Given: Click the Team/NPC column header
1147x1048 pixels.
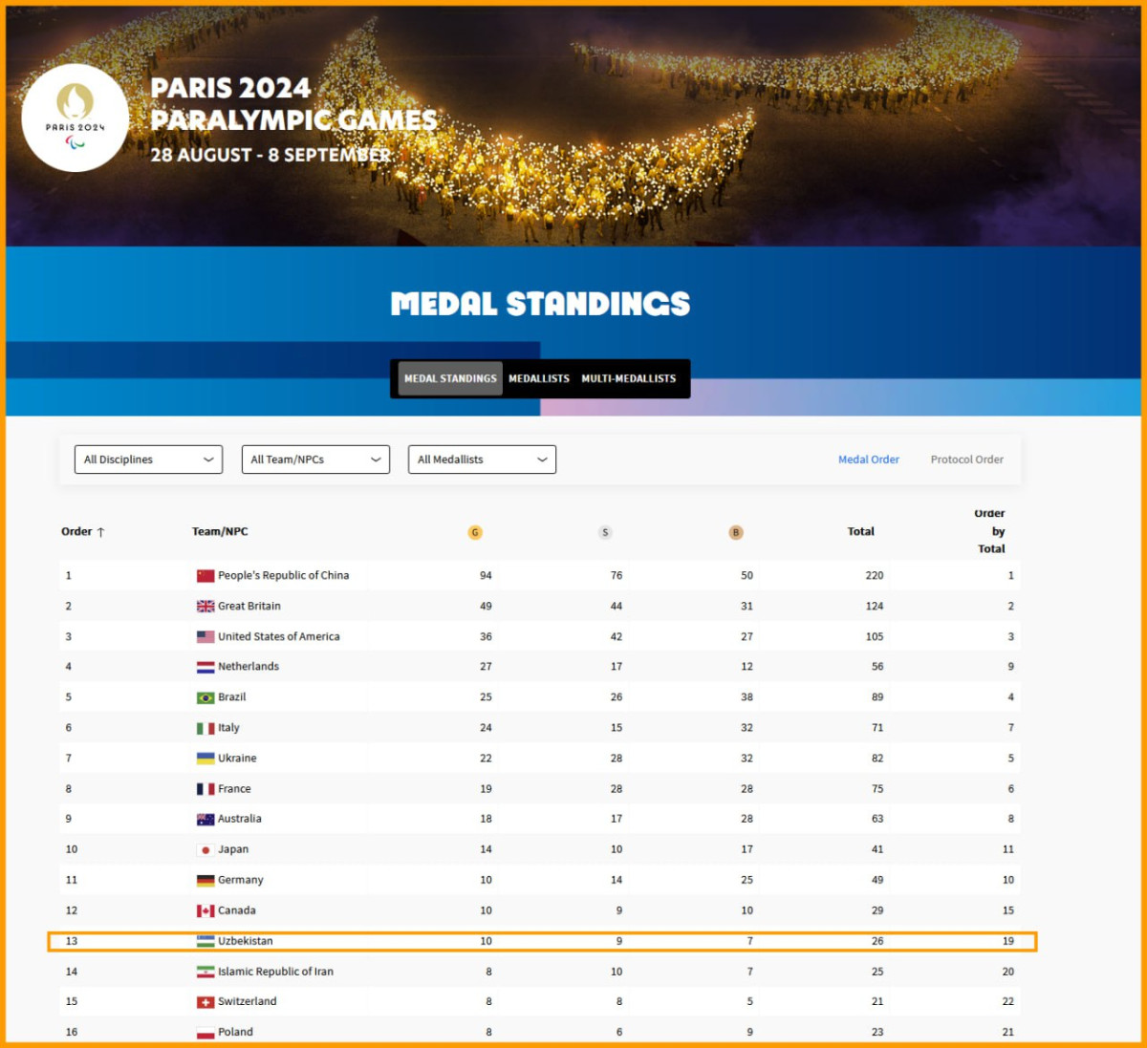Looking at the screenshot, I should click(220, 531).
